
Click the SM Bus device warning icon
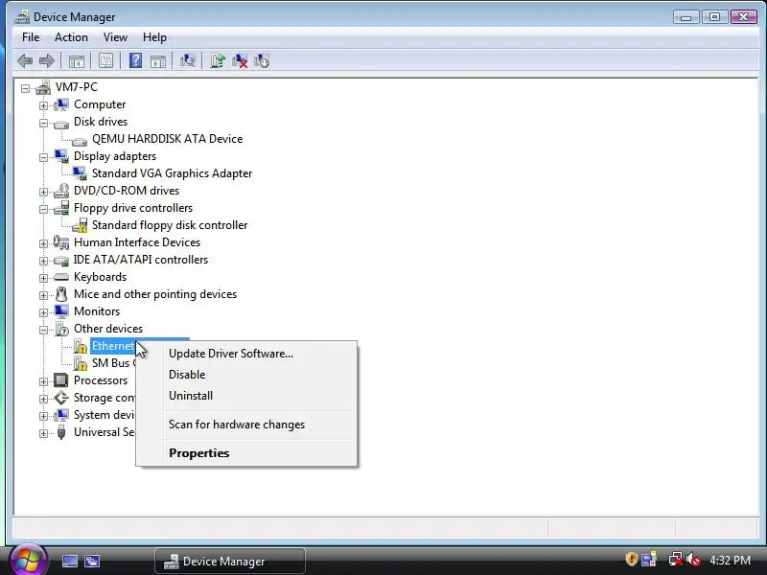click(81, 363)
